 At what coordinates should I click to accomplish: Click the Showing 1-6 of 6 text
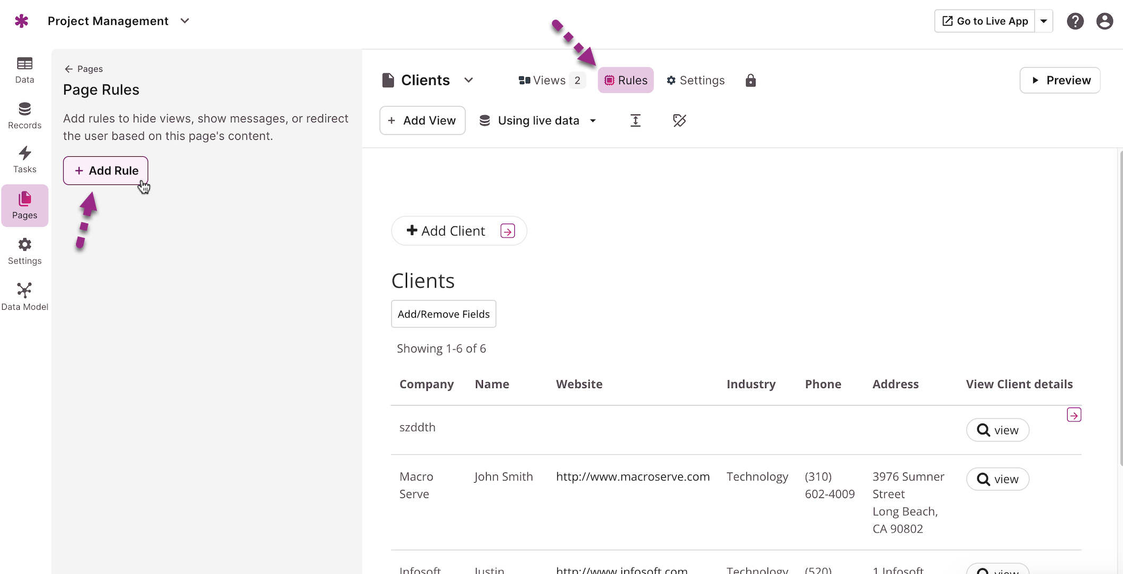[441, 349]
